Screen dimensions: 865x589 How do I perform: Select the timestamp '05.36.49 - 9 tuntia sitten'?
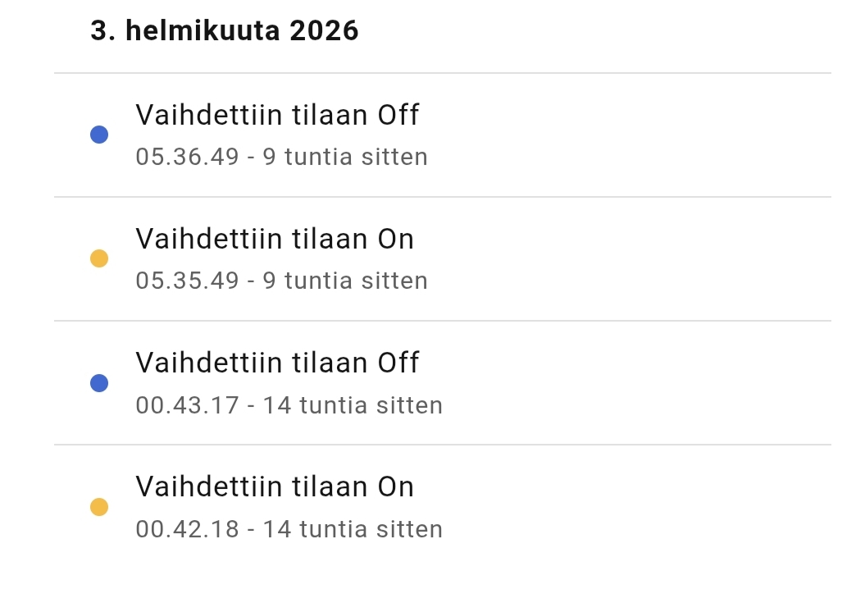pos(282,157)
